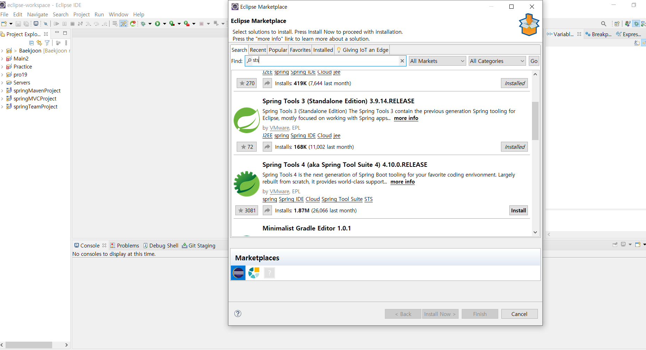This screenshot has width=646, height=350.
Task: Open the Git Staging tab
Action: coord(199,245)
